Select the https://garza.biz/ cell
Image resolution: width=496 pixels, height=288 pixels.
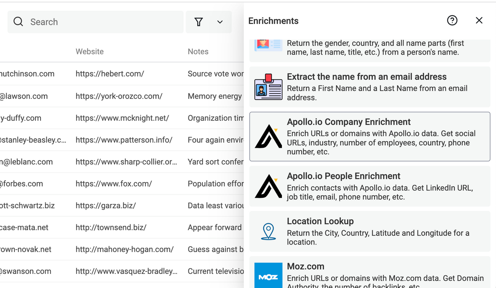[x=106, y=206]
